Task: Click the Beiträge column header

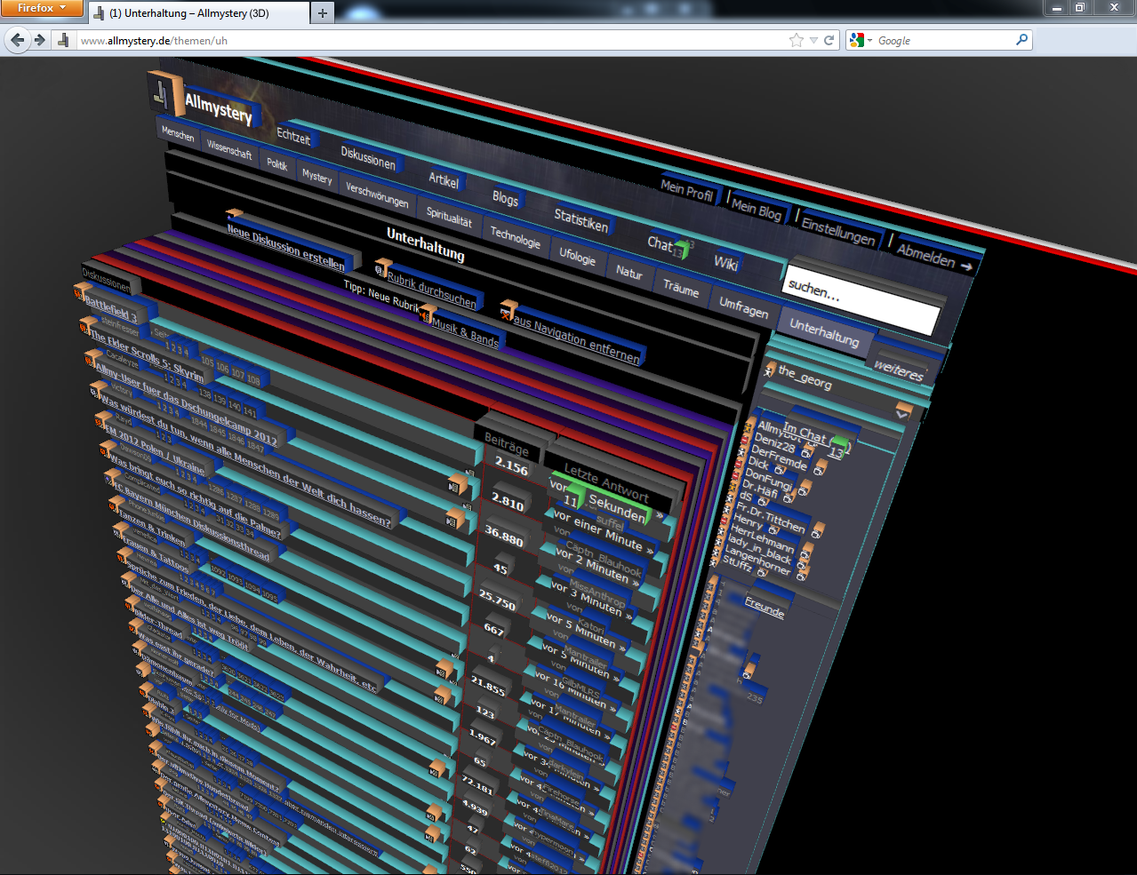Action: [506, 444]
